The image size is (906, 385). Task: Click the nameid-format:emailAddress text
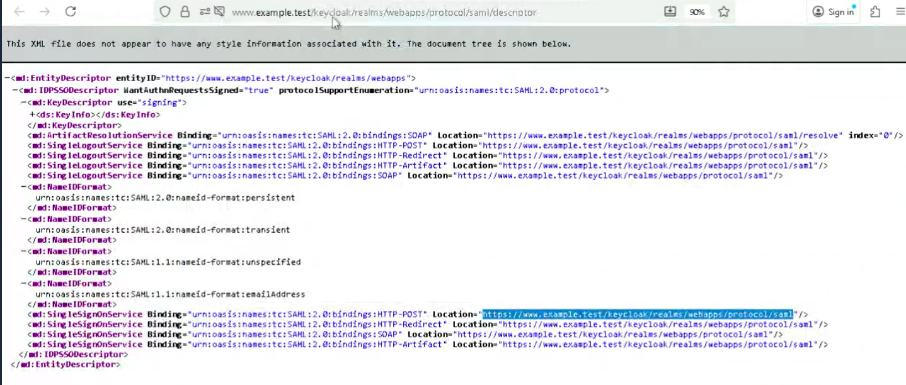coord(170,294)
